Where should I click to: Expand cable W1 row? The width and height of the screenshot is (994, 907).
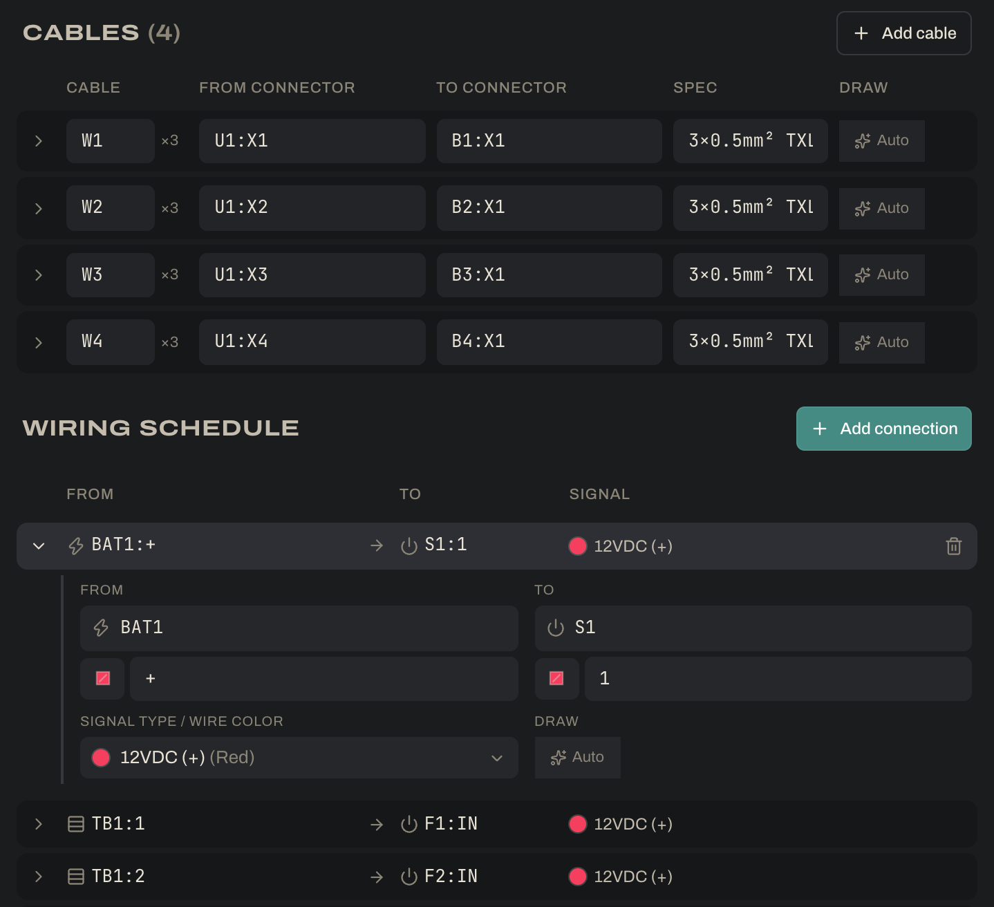tap(39, 141)
